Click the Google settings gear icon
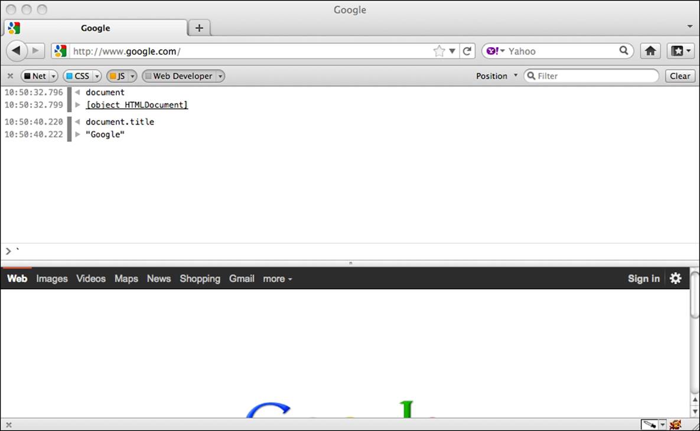The width and height of the screenshot is (700, 431). click(675, 279)
